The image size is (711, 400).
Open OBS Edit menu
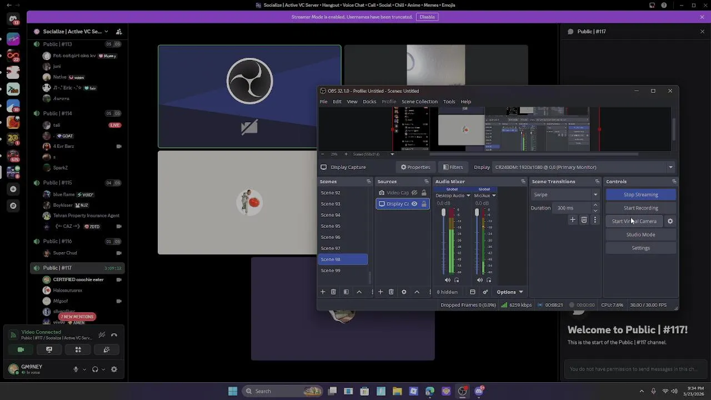click(x=337, y=102)
